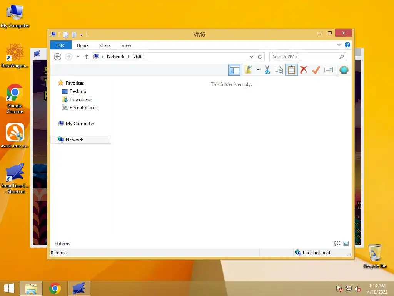Open SonicTimeT Shortcut desktop icon
The width and height of the screenshot is (394, 296).
pos(15,178)
